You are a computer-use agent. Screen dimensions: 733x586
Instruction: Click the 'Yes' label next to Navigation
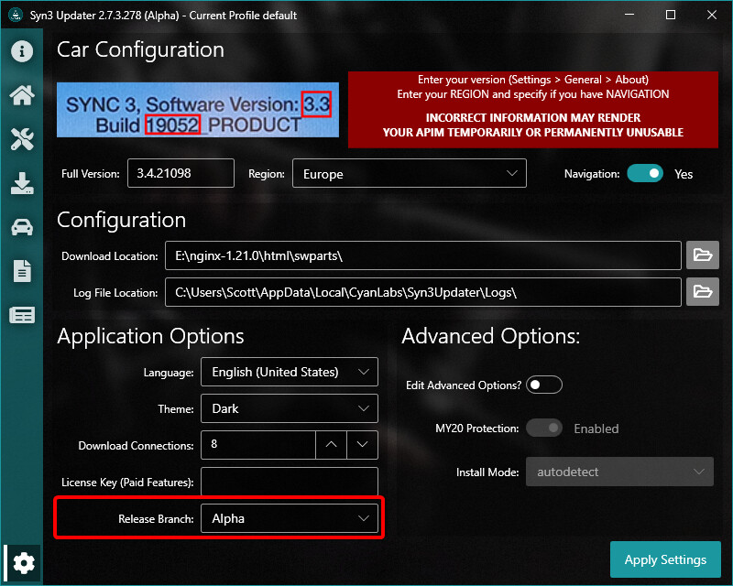tap(684, 174)
